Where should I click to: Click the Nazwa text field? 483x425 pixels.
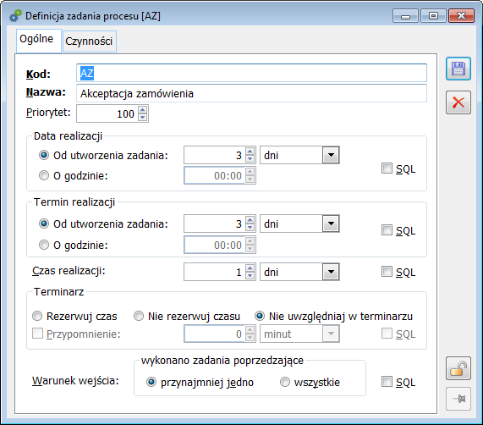[251, 93]
